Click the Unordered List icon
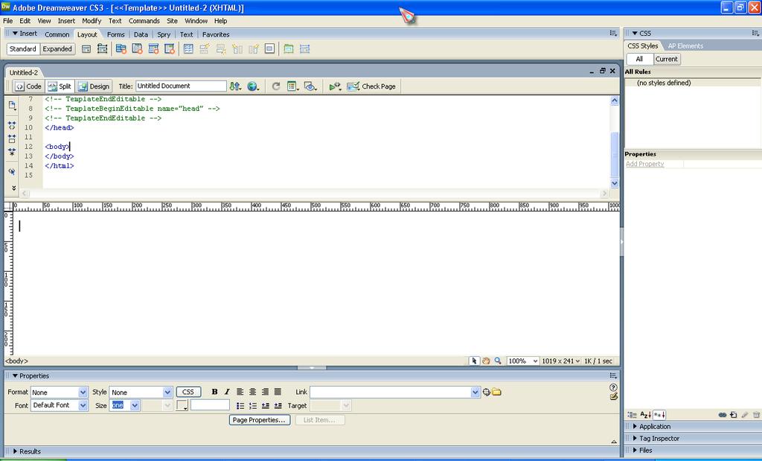This screenshot has height=461, width=762. click(240, 406)
